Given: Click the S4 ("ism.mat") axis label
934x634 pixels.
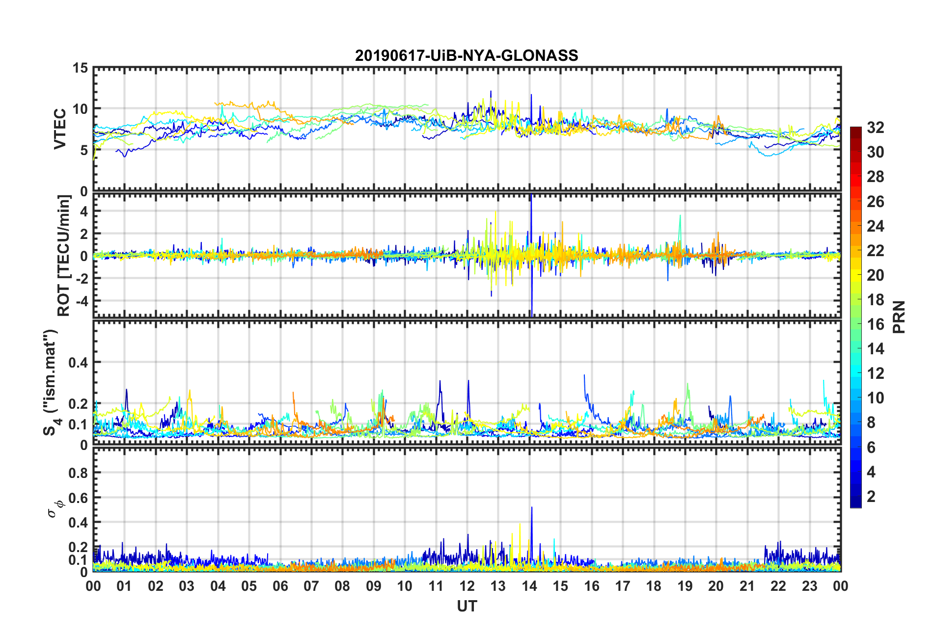Looking at the screenshot, I should pyautogui.click(x=51, y=382).
